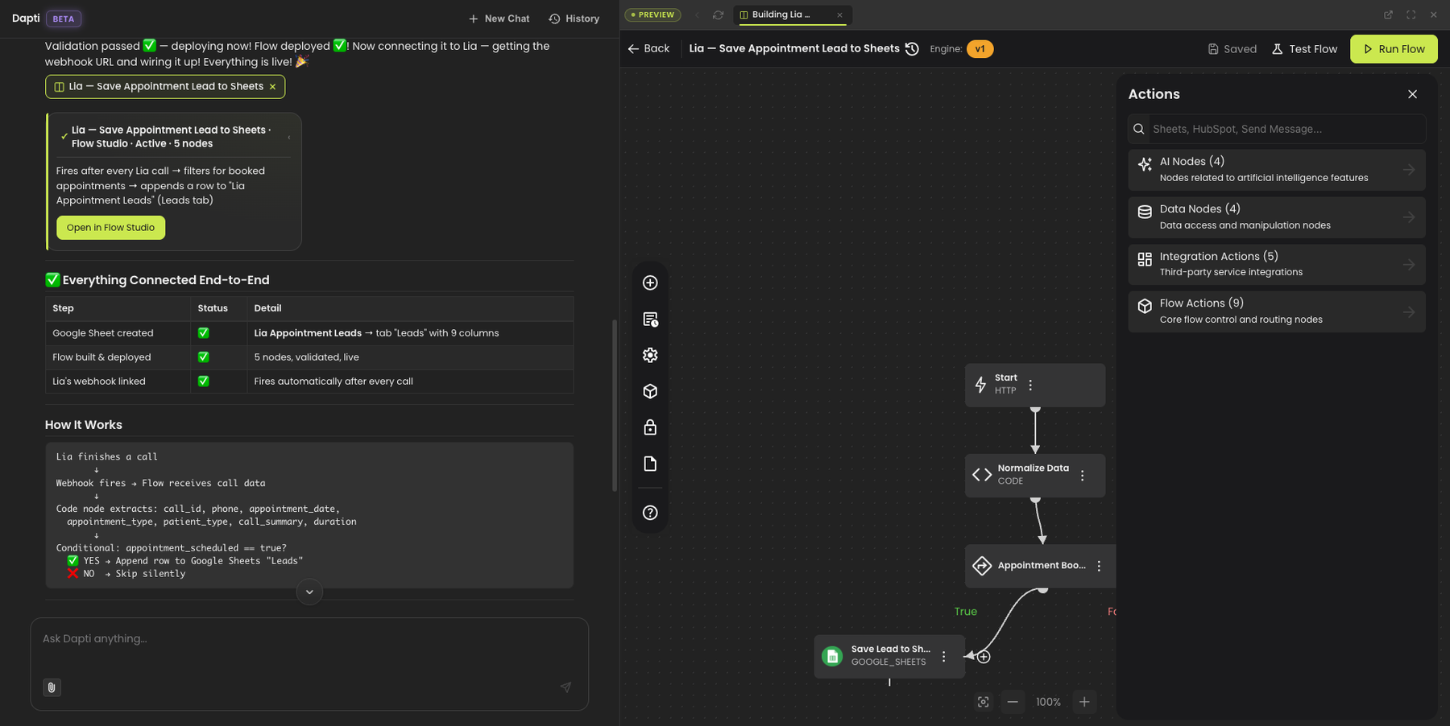
Task: Click the document icon in the vertical toolbar
Action: [650, 464]
